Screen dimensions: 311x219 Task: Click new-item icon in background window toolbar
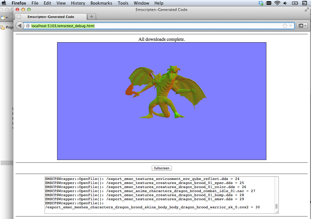click(x=3, y=17)
